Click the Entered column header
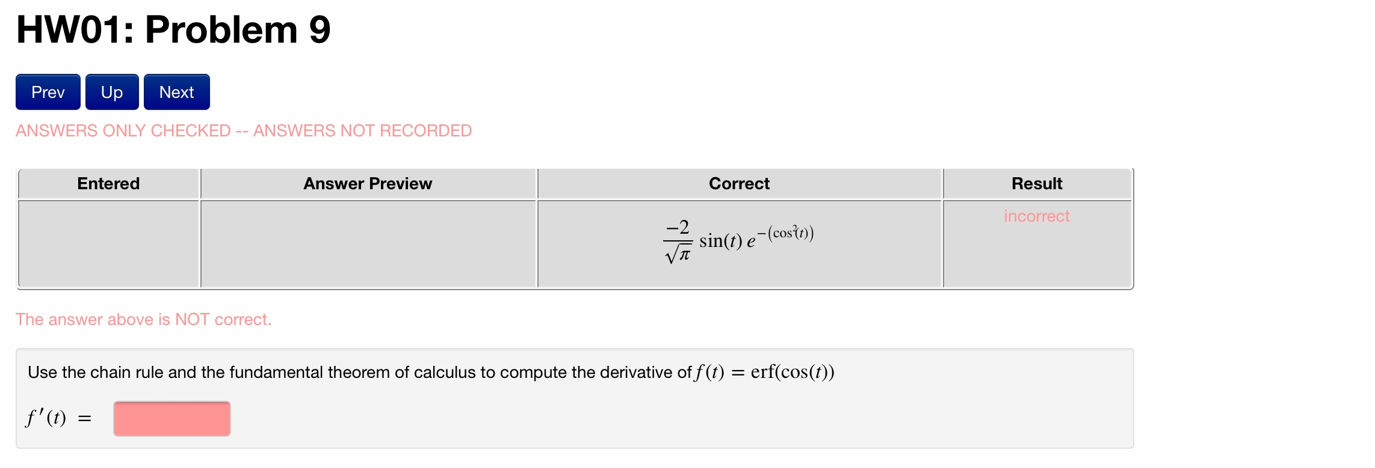The height and width of the screenshot is (468, 1375). pos(108,183)
